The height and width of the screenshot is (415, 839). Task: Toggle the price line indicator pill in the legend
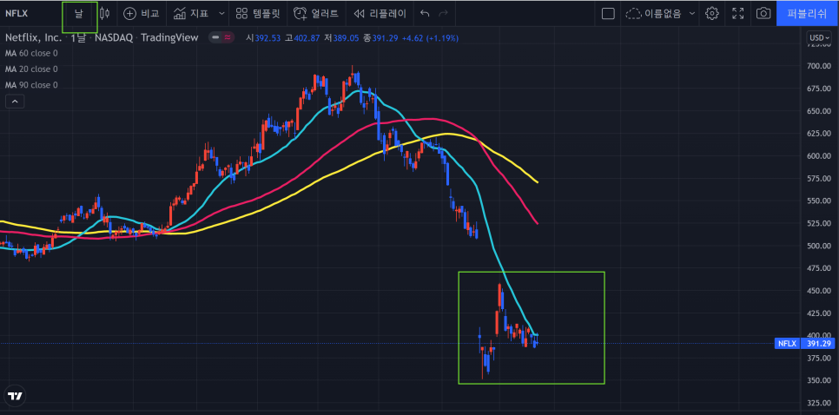tap(221, 37)
